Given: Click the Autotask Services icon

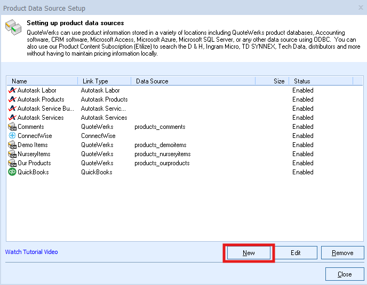Looking at the screenshot, I should pos(13,118).
